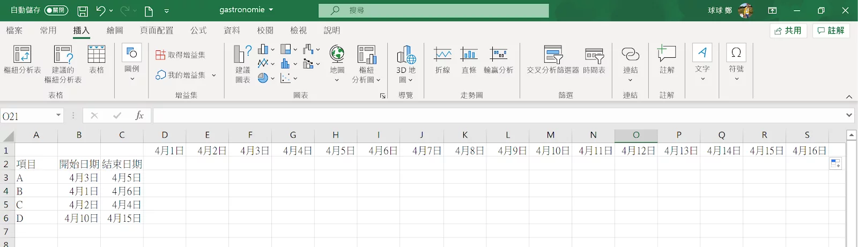This screenshot has height=247, width=858.
Task: Open 我的增益集 add-ins
Action: (181, 75)
